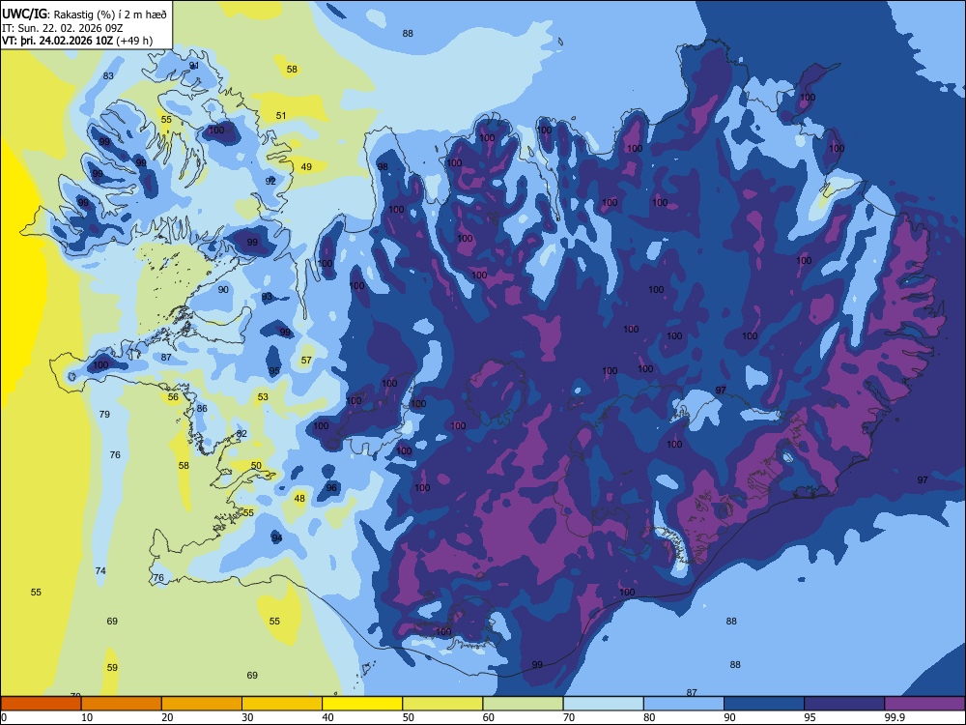Click the humidity value '56' on map
This screenshot has height=725, width=966.
(173, 397)
